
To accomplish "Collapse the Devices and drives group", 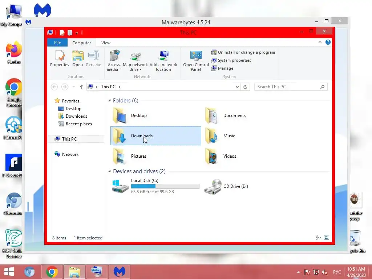I will (x=109, y=171).
